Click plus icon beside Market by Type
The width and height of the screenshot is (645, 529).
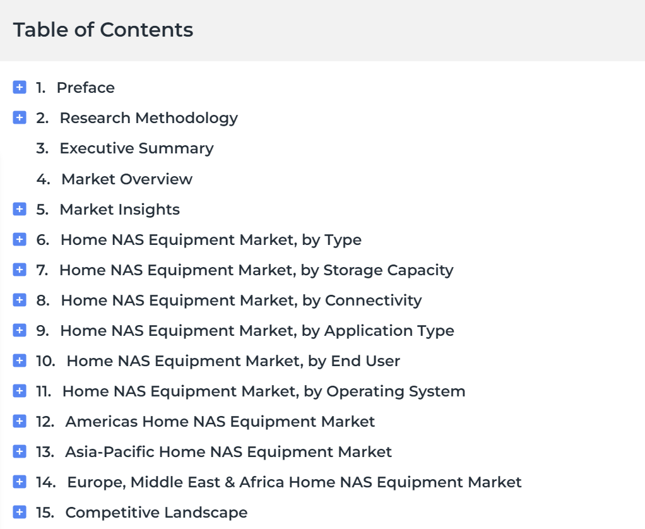(x=20, y=239)
